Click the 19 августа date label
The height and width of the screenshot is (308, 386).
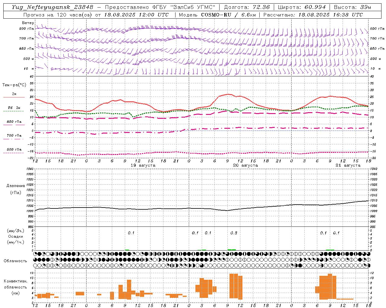click(x=143, y=165)
